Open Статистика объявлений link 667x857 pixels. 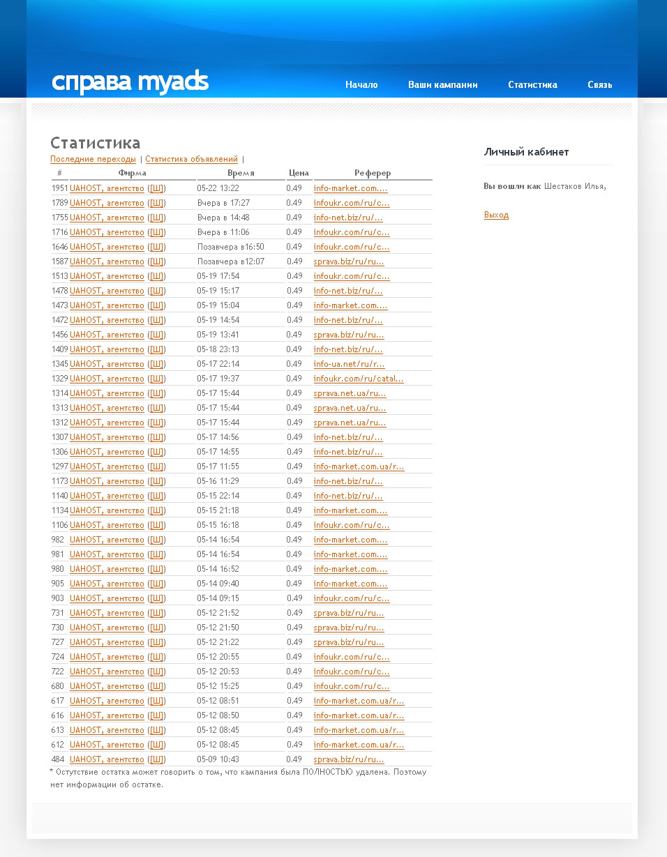click(191, 159)
